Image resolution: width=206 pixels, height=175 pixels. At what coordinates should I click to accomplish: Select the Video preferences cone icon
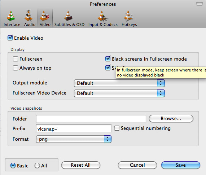click(44, 16)
